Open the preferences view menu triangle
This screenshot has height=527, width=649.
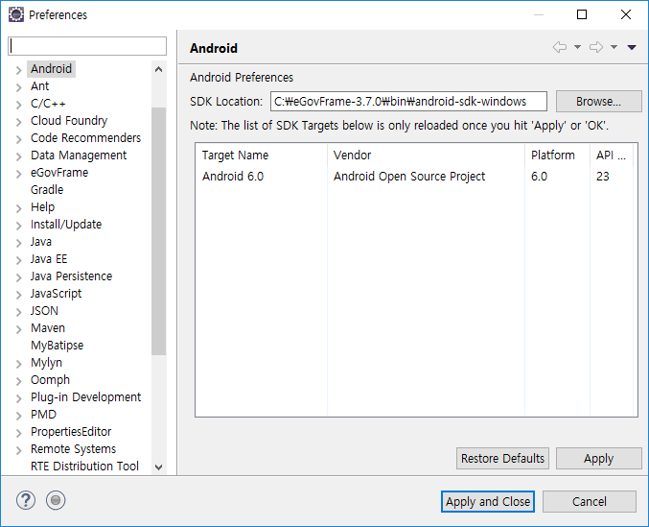pyautogui.click(x=632, y=47)
